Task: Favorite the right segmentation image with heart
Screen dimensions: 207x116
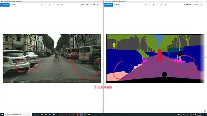Action: [x=158, y=5]
